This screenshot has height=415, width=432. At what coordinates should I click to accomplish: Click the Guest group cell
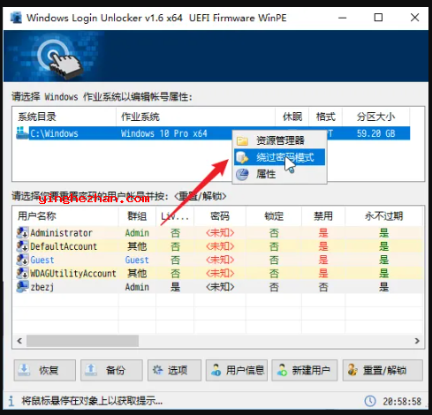(x=137, y=260)
